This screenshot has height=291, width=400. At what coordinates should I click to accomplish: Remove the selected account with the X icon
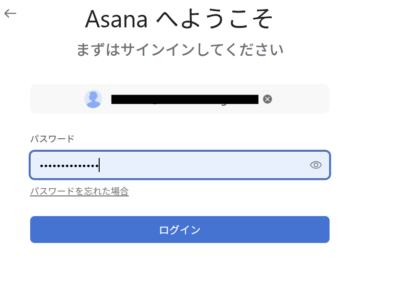point(268,99)
